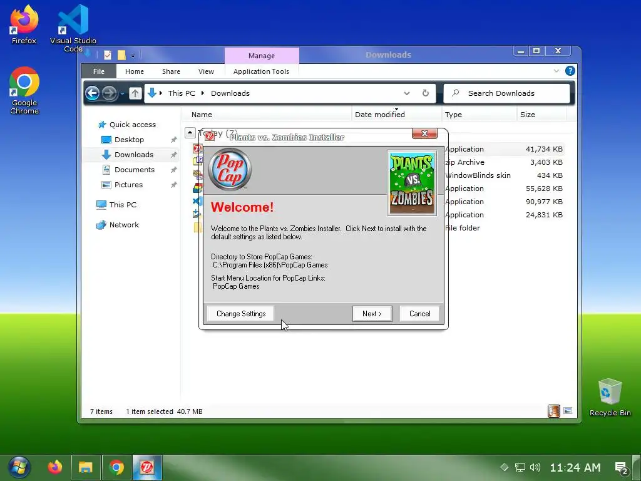Sort by the Size column header

tap(541, 115)
